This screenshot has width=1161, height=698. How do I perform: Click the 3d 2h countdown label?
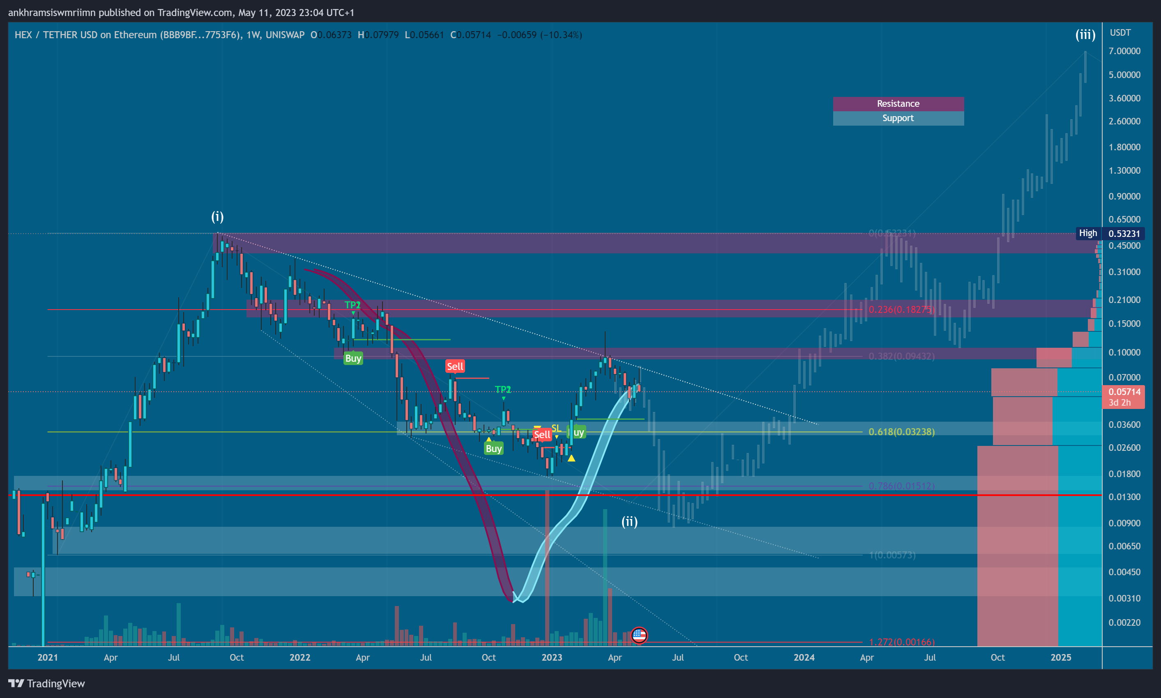click(1120, 403)
